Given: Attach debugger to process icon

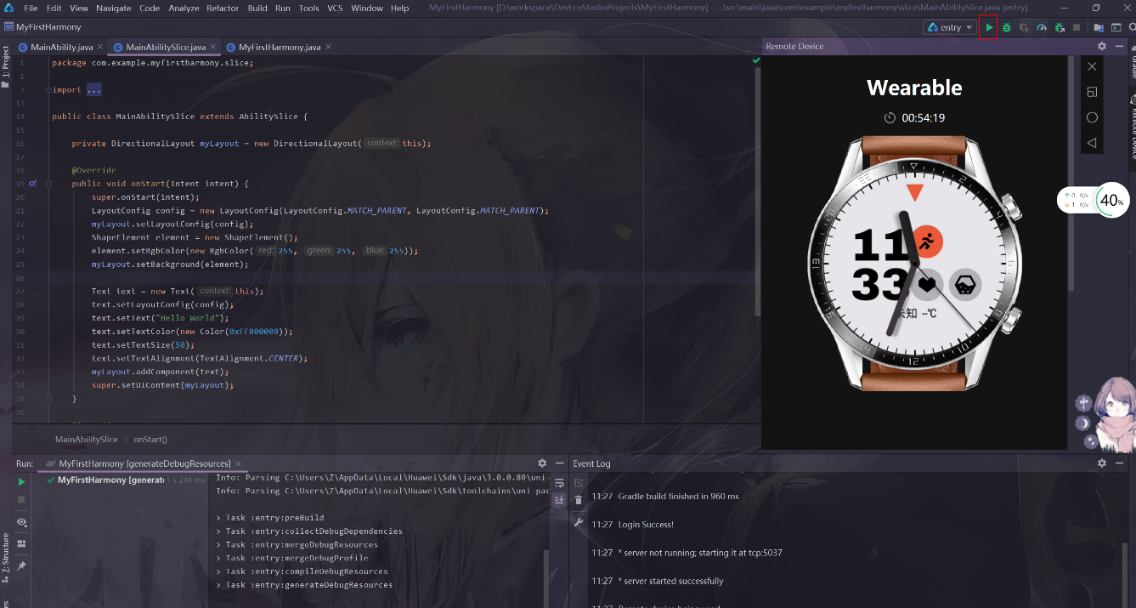Looking at the screenshot, I should click(x=1060, y=27).
